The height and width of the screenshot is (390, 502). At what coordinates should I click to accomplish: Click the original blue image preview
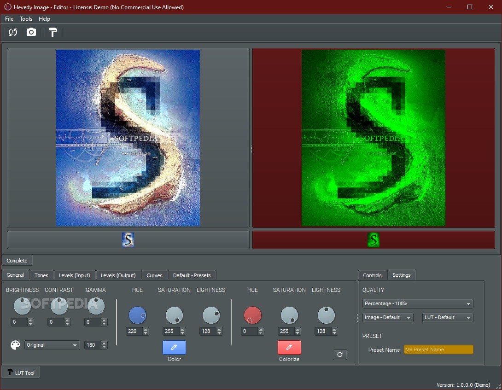click(x=128, y=138)
